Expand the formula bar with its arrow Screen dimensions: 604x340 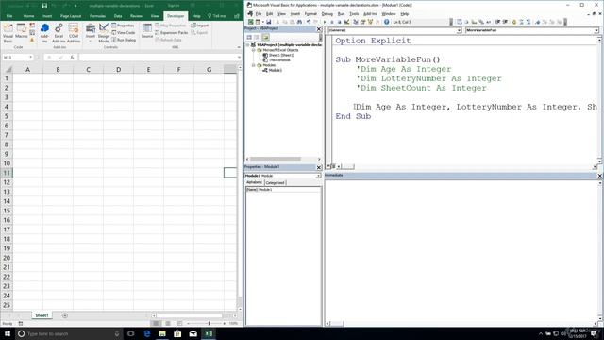(239, 58)
